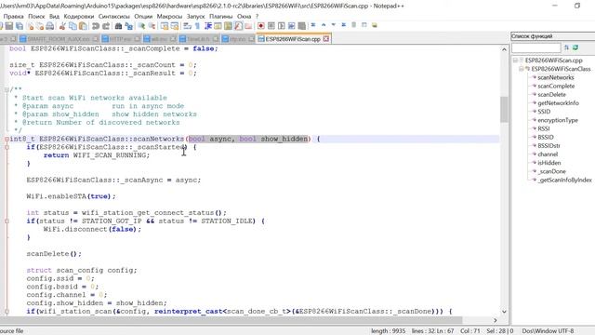Click the Close All documents toolbar icon
Screen dimensions: 595x335
pyautogui.click(x=40, y=26)
